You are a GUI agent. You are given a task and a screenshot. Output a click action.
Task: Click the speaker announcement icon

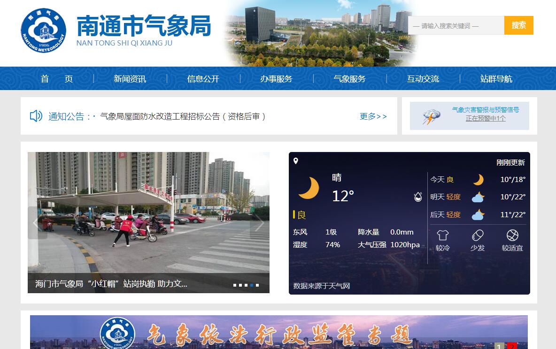(36, 116)
